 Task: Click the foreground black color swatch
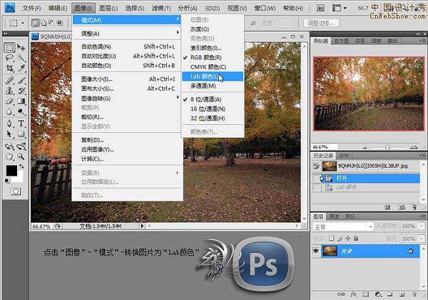click(x=11, y=171)
